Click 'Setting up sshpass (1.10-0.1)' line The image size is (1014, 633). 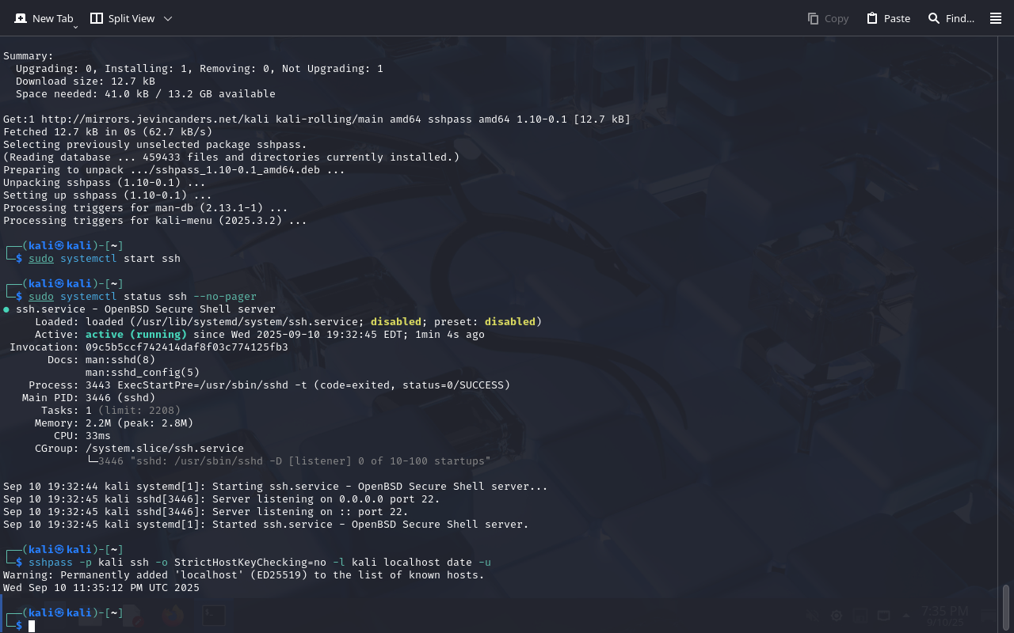pyautogui.click(x=108, y=195)
